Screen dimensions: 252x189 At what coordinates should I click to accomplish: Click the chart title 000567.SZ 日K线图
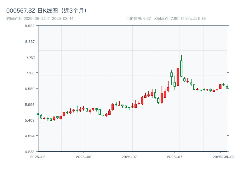coord(47,10)
